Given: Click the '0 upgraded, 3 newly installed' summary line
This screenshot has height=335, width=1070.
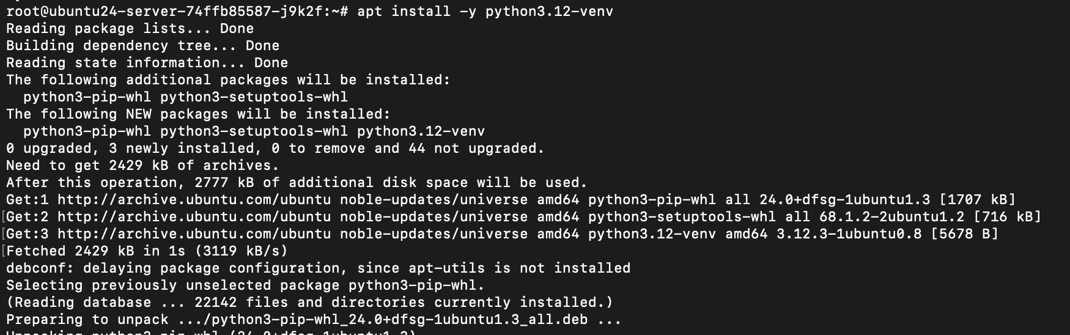Looking at the screenshot, I should (275, 149).
